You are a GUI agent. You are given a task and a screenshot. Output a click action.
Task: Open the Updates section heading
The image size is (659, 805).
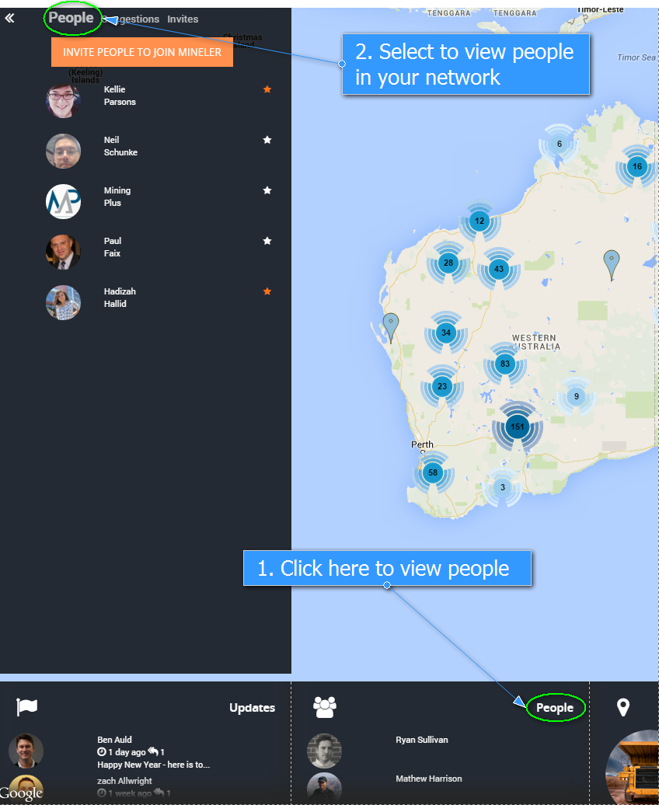252,708
